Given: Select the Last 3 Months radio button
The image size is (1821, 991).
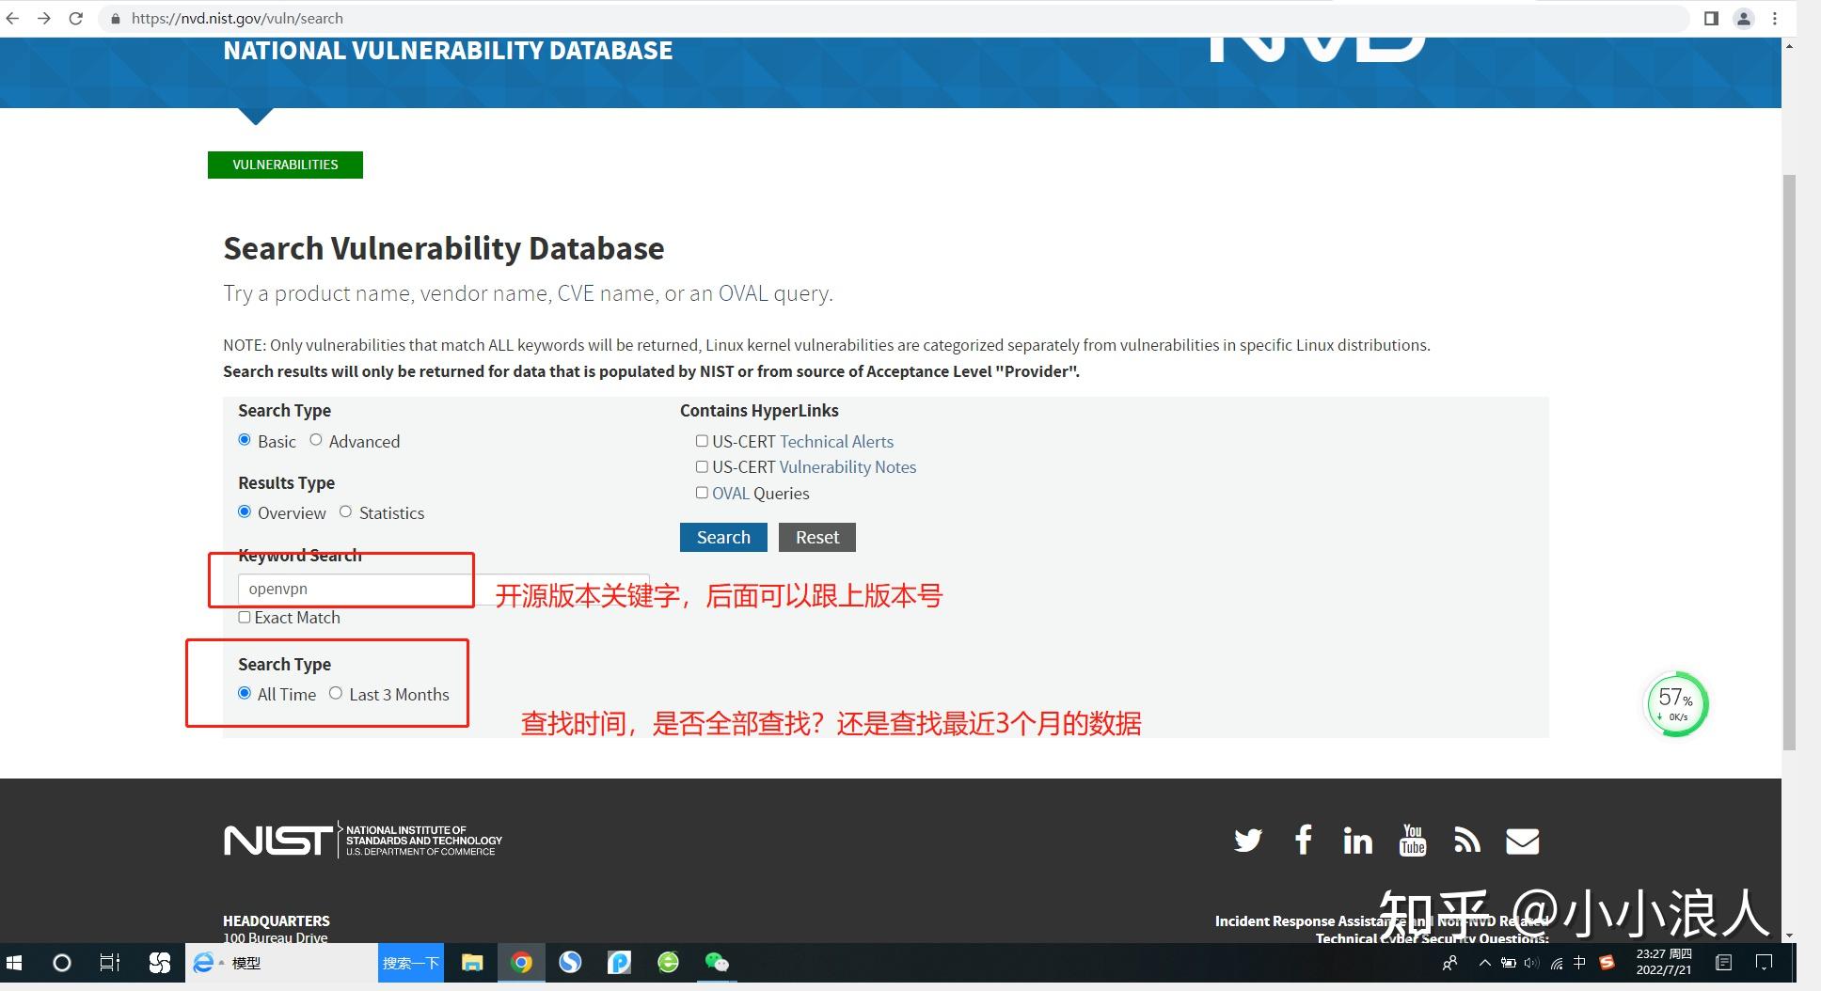Looking at the screenshot, I should 336,693.
